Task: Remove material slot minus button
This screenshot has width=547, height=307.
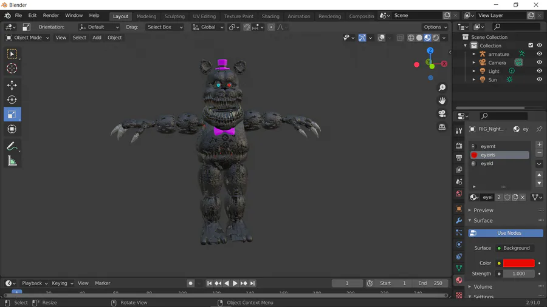Action: click(539, 153)
